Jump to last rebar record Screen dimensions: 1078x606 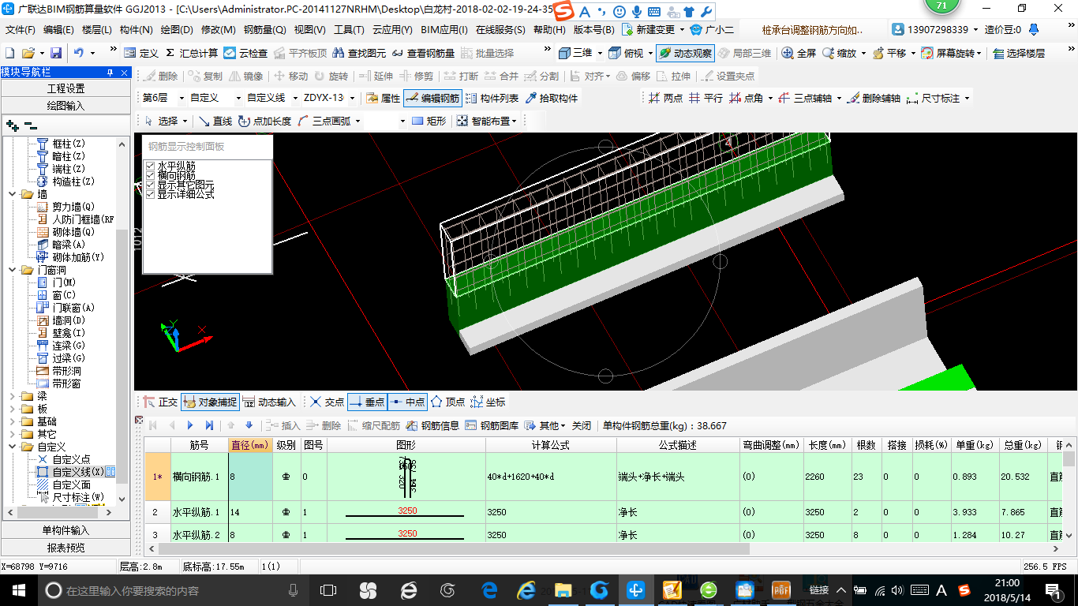209,425
